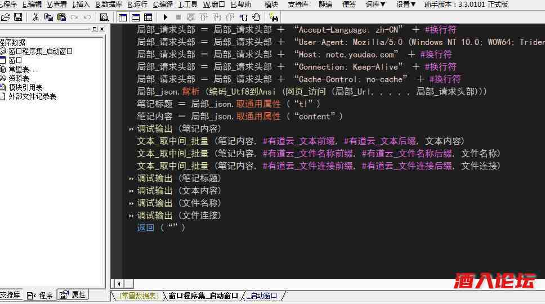Click the Save floppy disk icon

point(18,17)
